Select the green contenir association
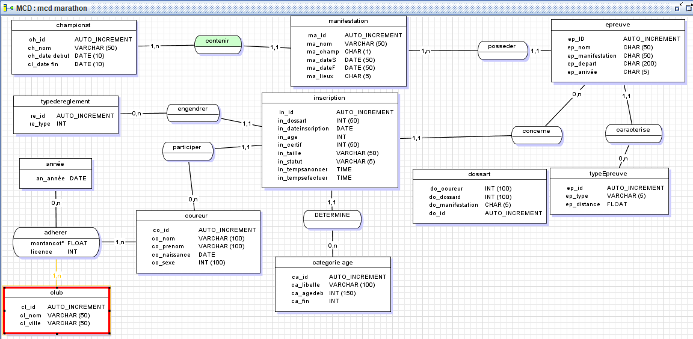The height and width of the screenshot is (339, 693). [217, 41]
